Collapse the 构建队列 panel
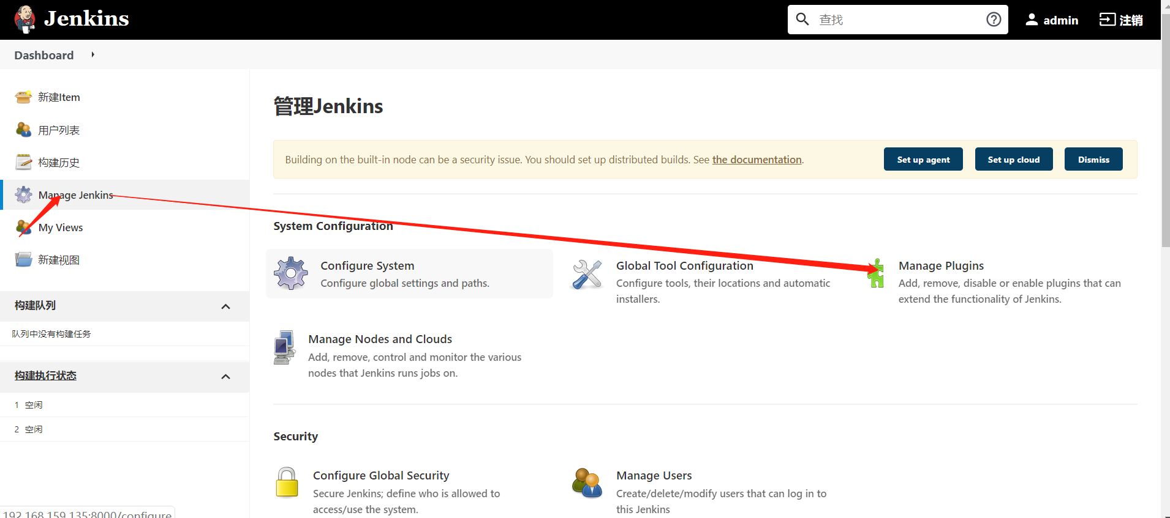Screen dimensions: 1170x518 click(225, 306)
